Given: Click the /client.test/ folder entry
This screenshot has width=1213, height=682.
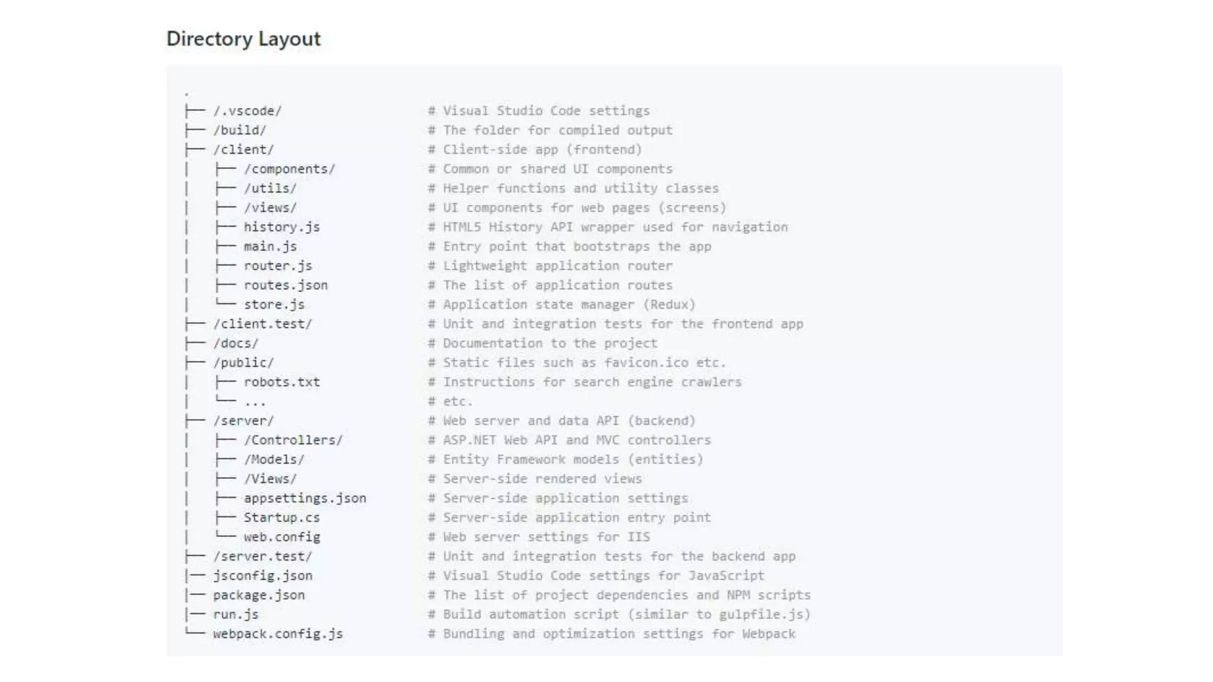Looking at the screenshot, I should tap(262, 324).
